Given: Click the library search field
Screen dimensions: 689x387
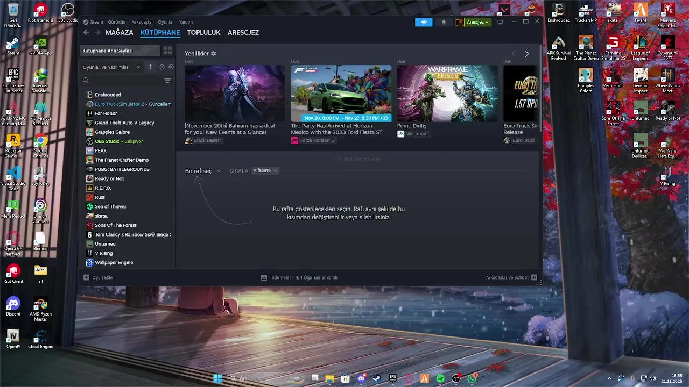Looking at the screenshot, I should [122, 81].
